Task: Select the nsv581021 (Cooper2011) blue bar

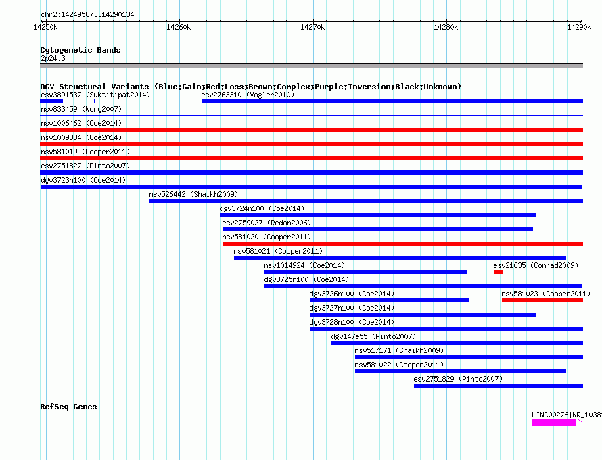Action: (x=400, y=258)
